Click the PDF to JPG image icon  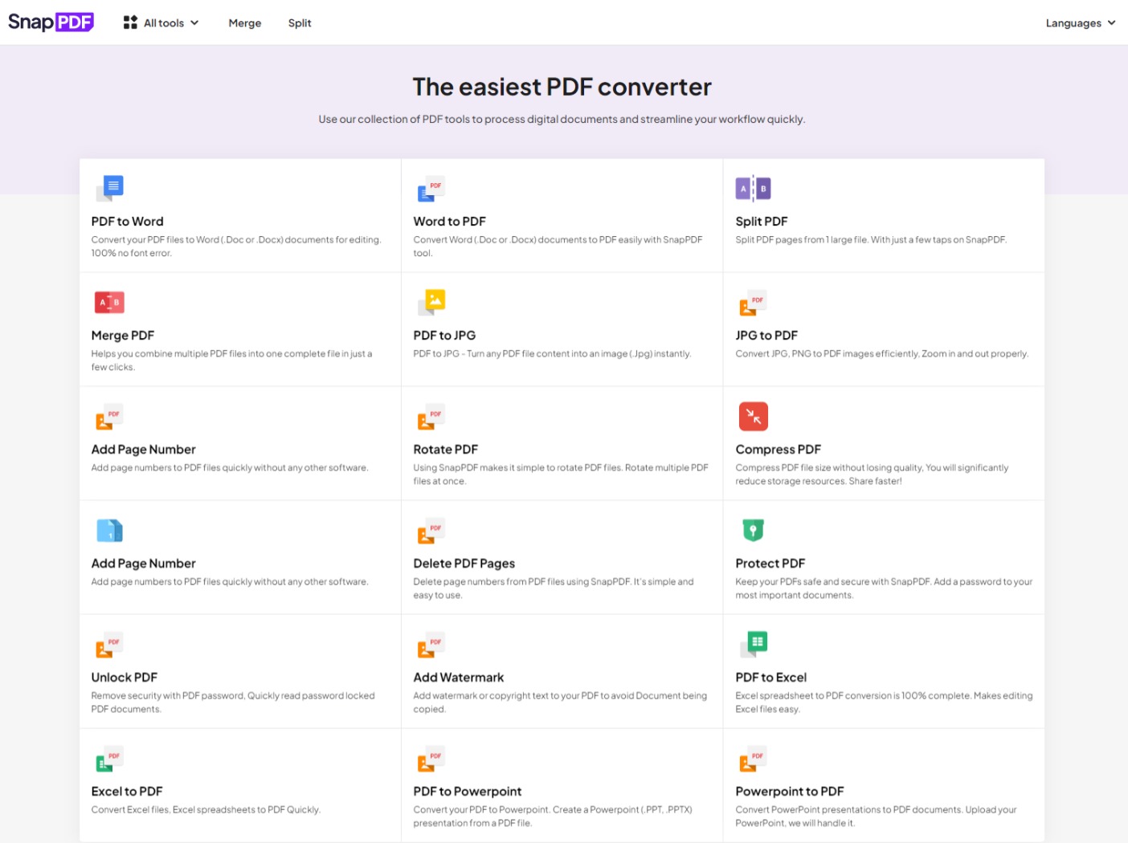click(x=432, y=301)
